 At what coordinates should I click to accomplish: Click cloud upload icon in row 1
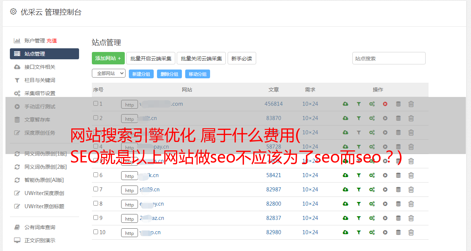click(345, 104)
